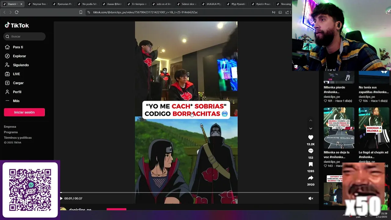Click the Iniciar sesión button
This screenshot has height=220, width=391.
tap(24, 112)
